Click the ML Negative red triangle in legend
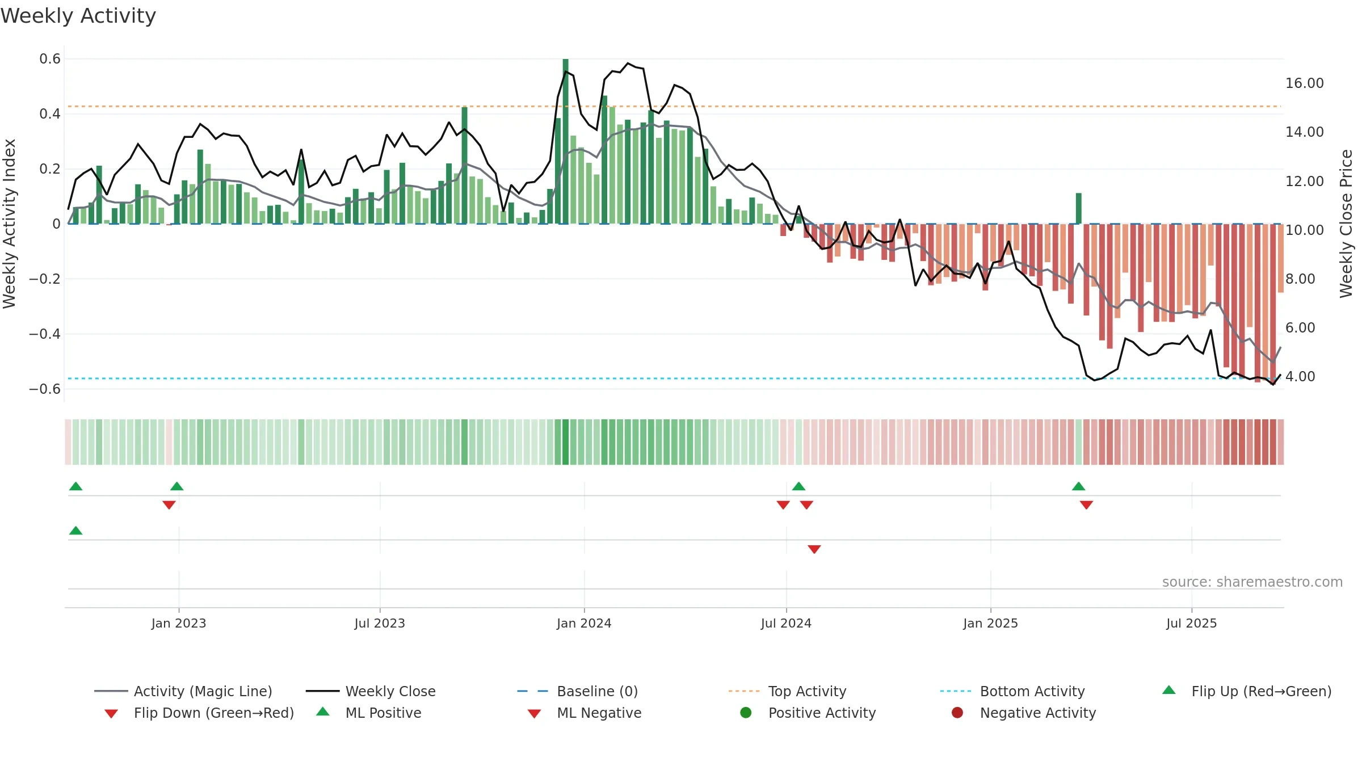 tap(534, 714)
